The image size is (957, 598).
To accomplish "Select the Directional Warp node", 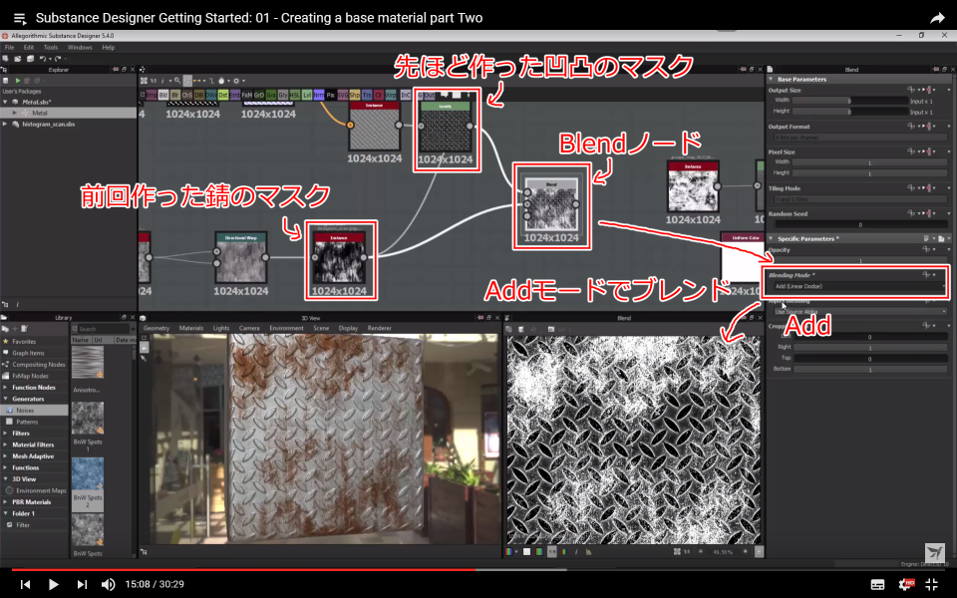I will [241, 257].
